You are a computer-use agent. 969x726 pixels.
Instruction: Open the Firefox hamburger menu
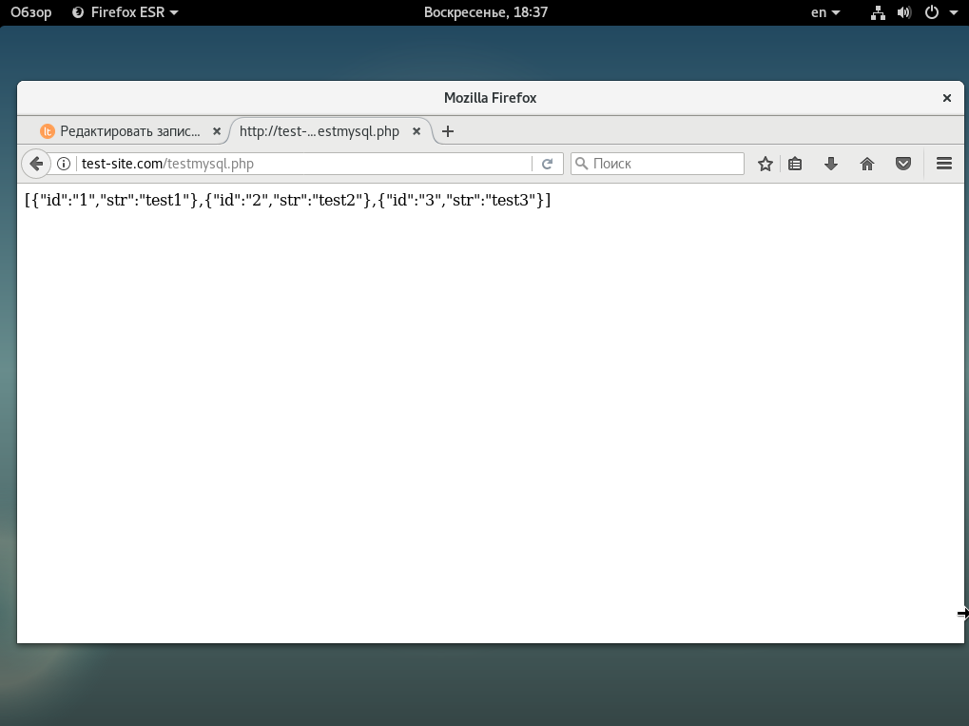pos(943,164)
